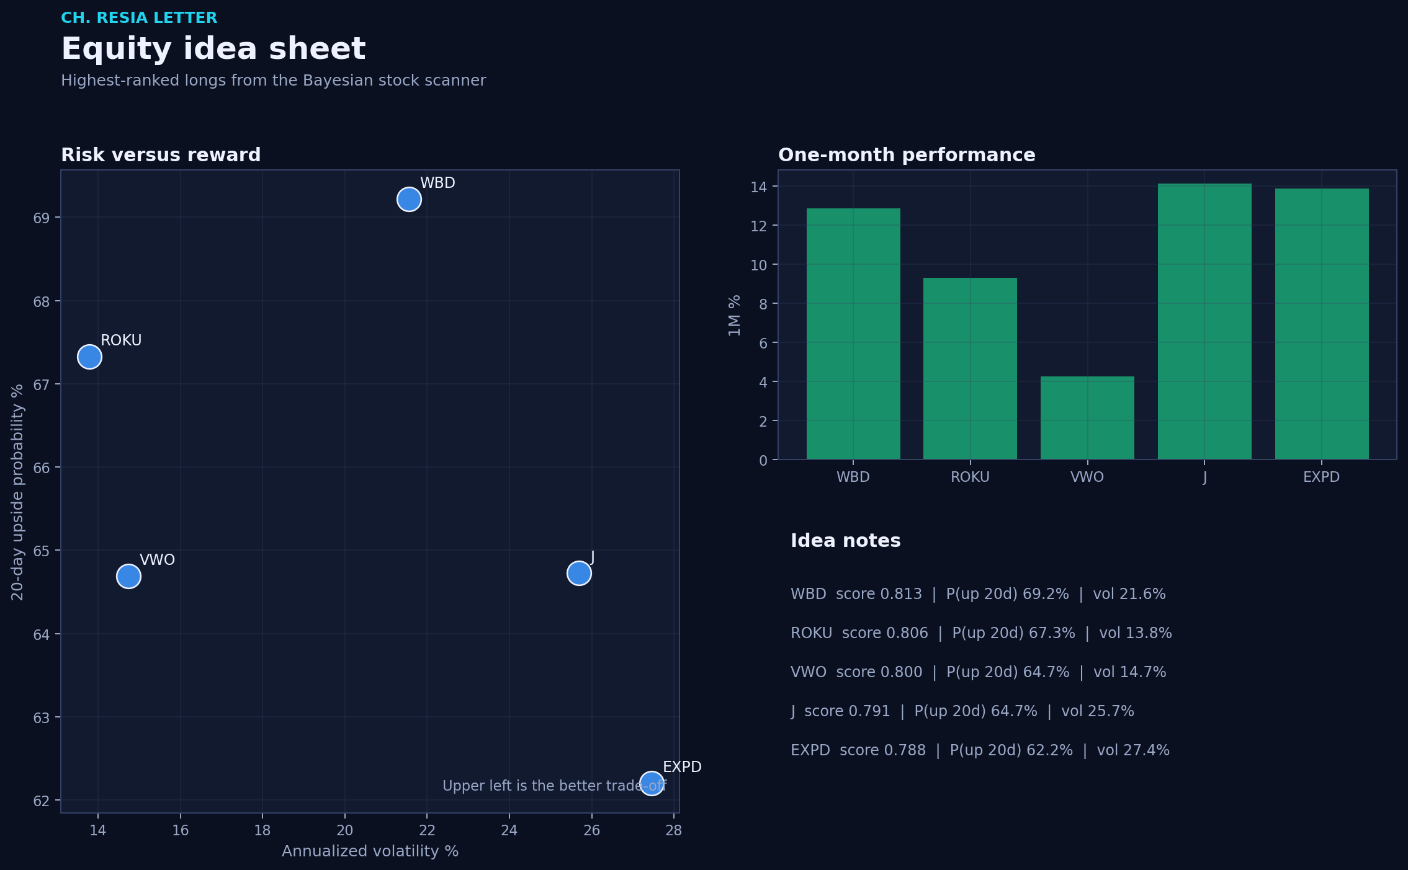Click the ROKU tick label under bar chart

tap(970, 477)
